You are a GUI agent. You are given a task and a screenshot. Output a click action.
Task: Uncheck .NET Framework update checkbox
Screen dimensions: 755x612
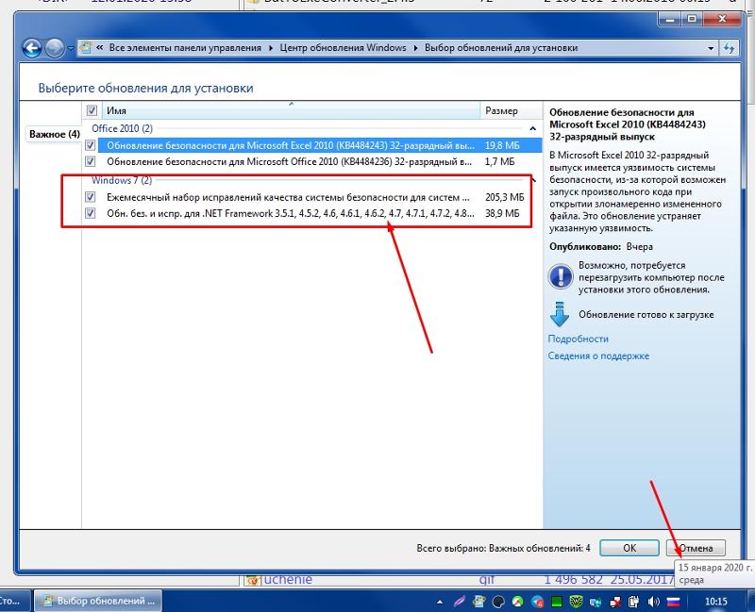coord(90,213)
